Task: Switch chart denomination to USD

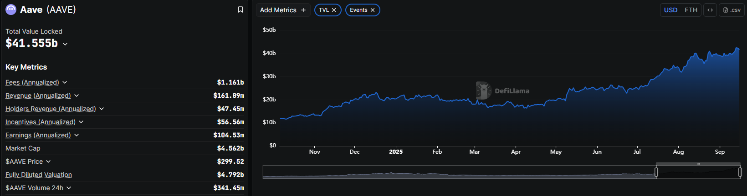Action: 670,10
